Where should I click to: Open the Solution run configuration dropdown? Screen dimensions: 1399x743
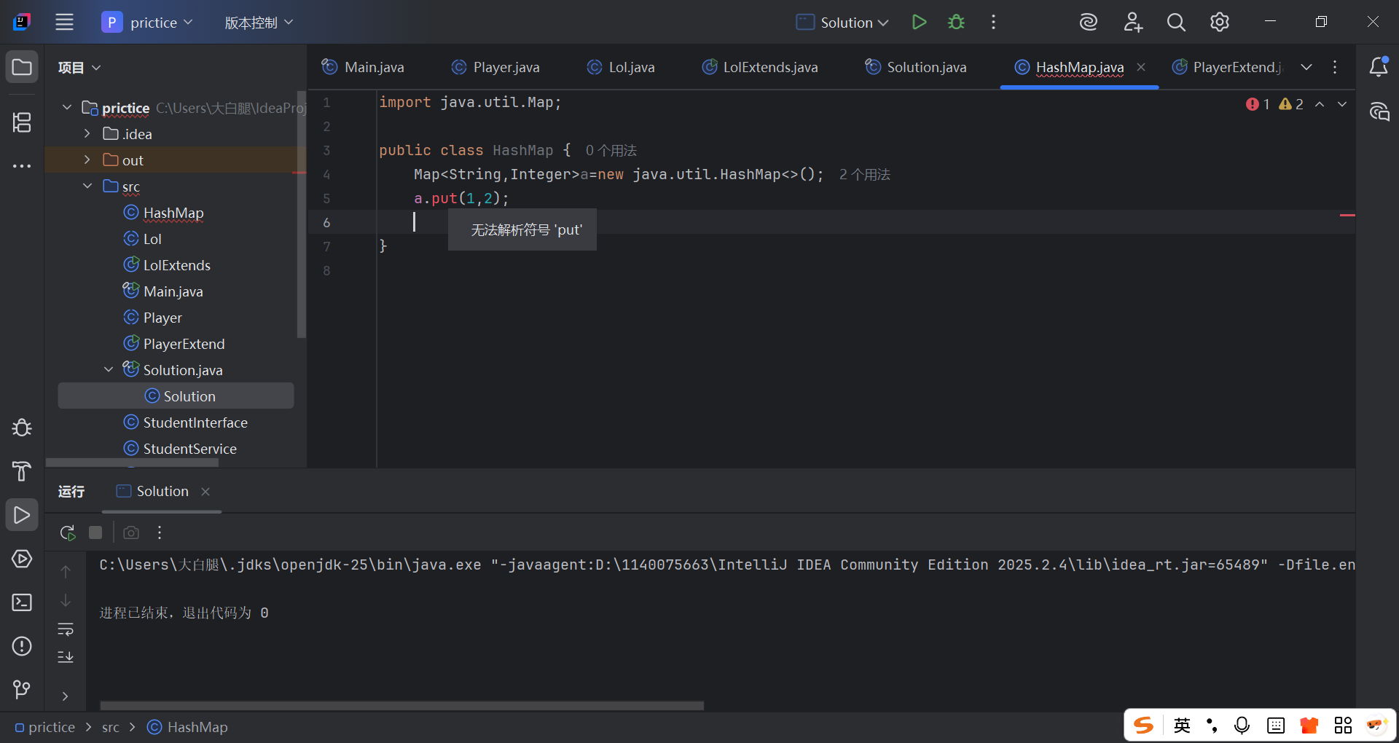point(842,22)
